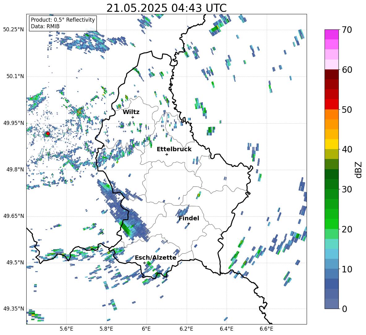
Task: Click the yellow swatch at 40 dBZ
Action: coord(331,144)
